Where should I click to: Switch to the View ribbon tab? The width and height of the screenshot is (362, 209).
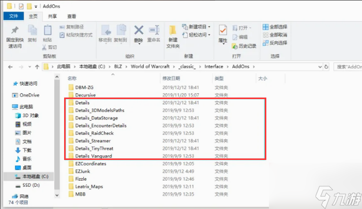click(71, 17)
